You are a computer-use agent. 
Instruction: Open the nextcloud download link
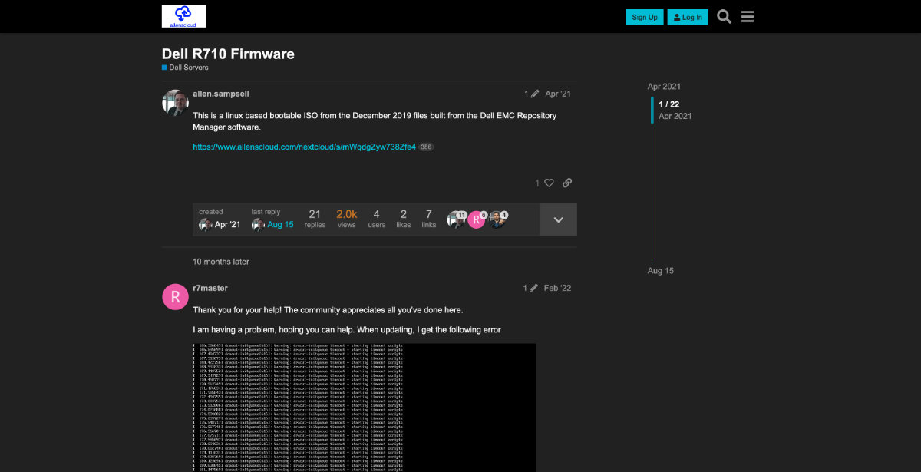coord(303,147)
